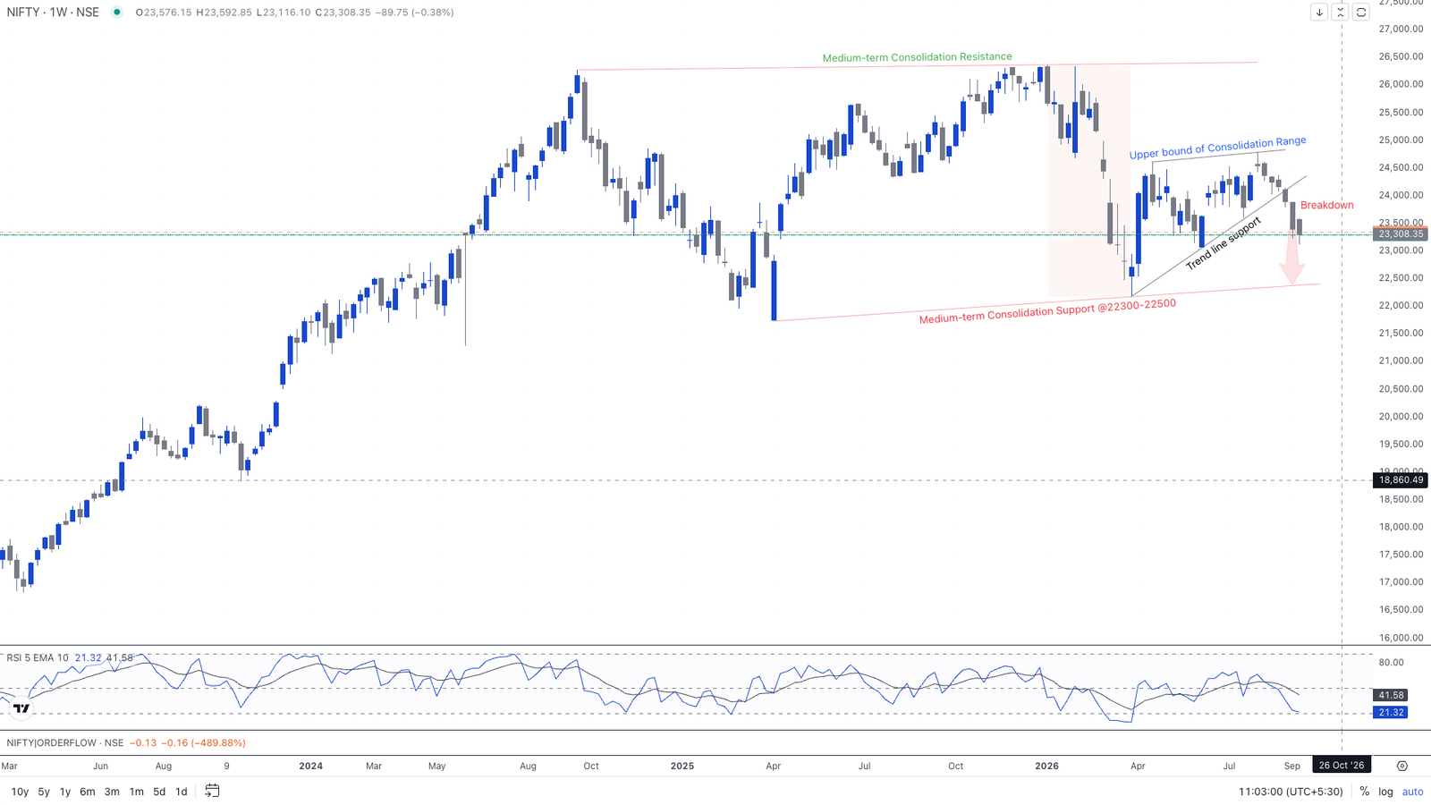
Task: Click the 26 Oct '26 date label
Action: tap(1342, 766)
